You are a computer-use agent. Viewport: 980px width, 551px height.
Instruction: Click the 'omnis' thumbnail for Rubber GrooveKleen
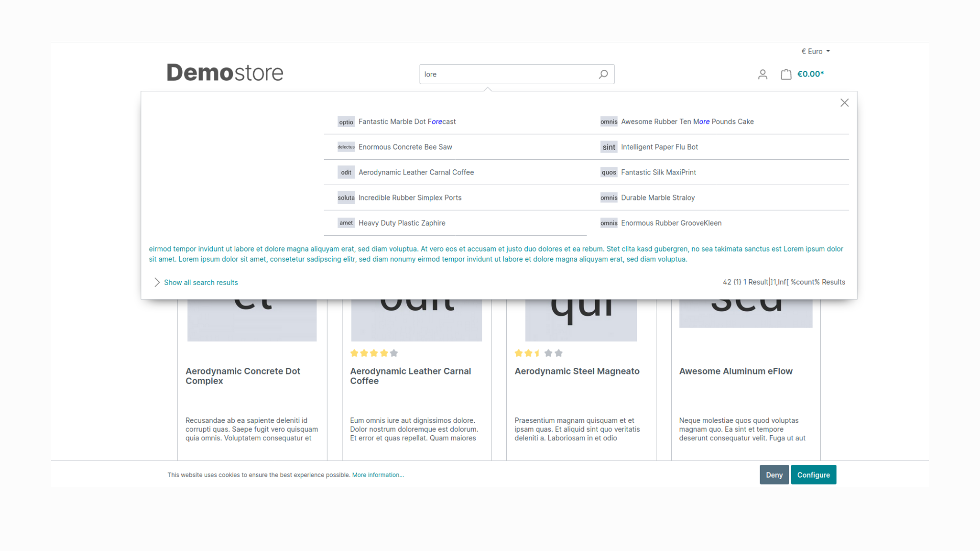[x=609, y=223]
